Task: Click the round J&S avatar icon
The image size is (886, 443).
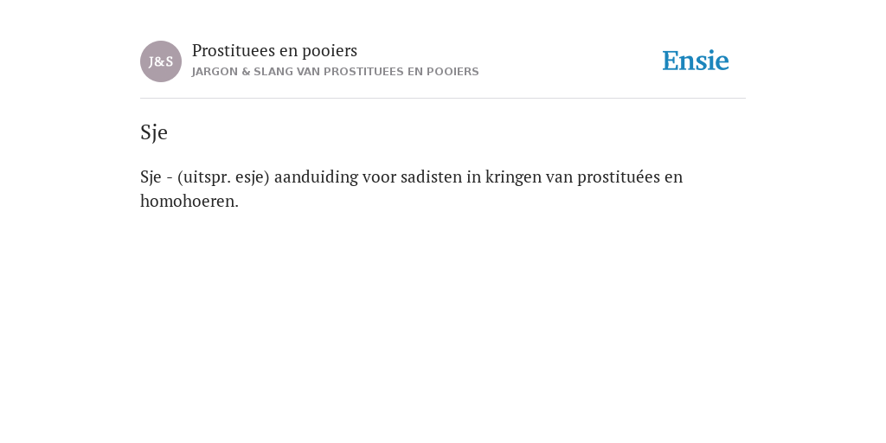Action: pos(161,61)
